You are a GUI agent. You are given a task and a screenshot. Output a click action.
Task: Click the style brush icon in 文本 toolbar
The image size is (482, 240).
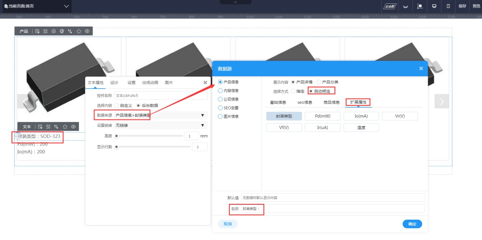(48, 127)
